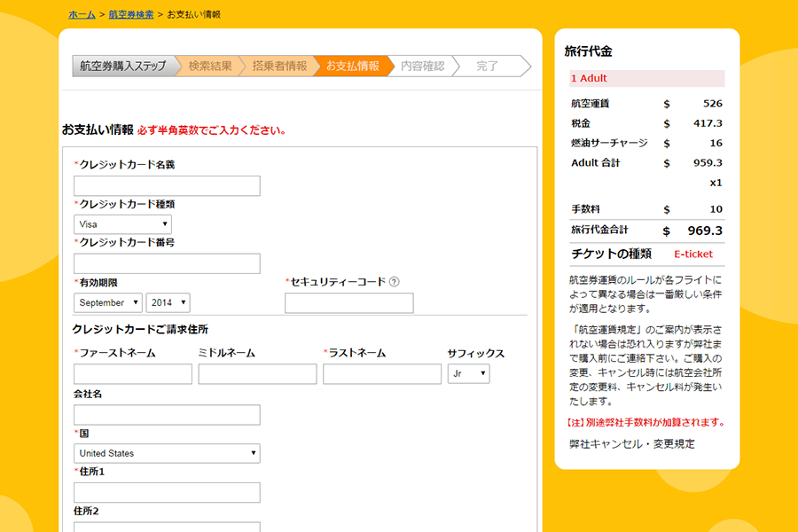The width and height of the screenshot is (798, 532).
Task: Focus the first name (ファーストネーム) field
Action: [x=133, y=373]
